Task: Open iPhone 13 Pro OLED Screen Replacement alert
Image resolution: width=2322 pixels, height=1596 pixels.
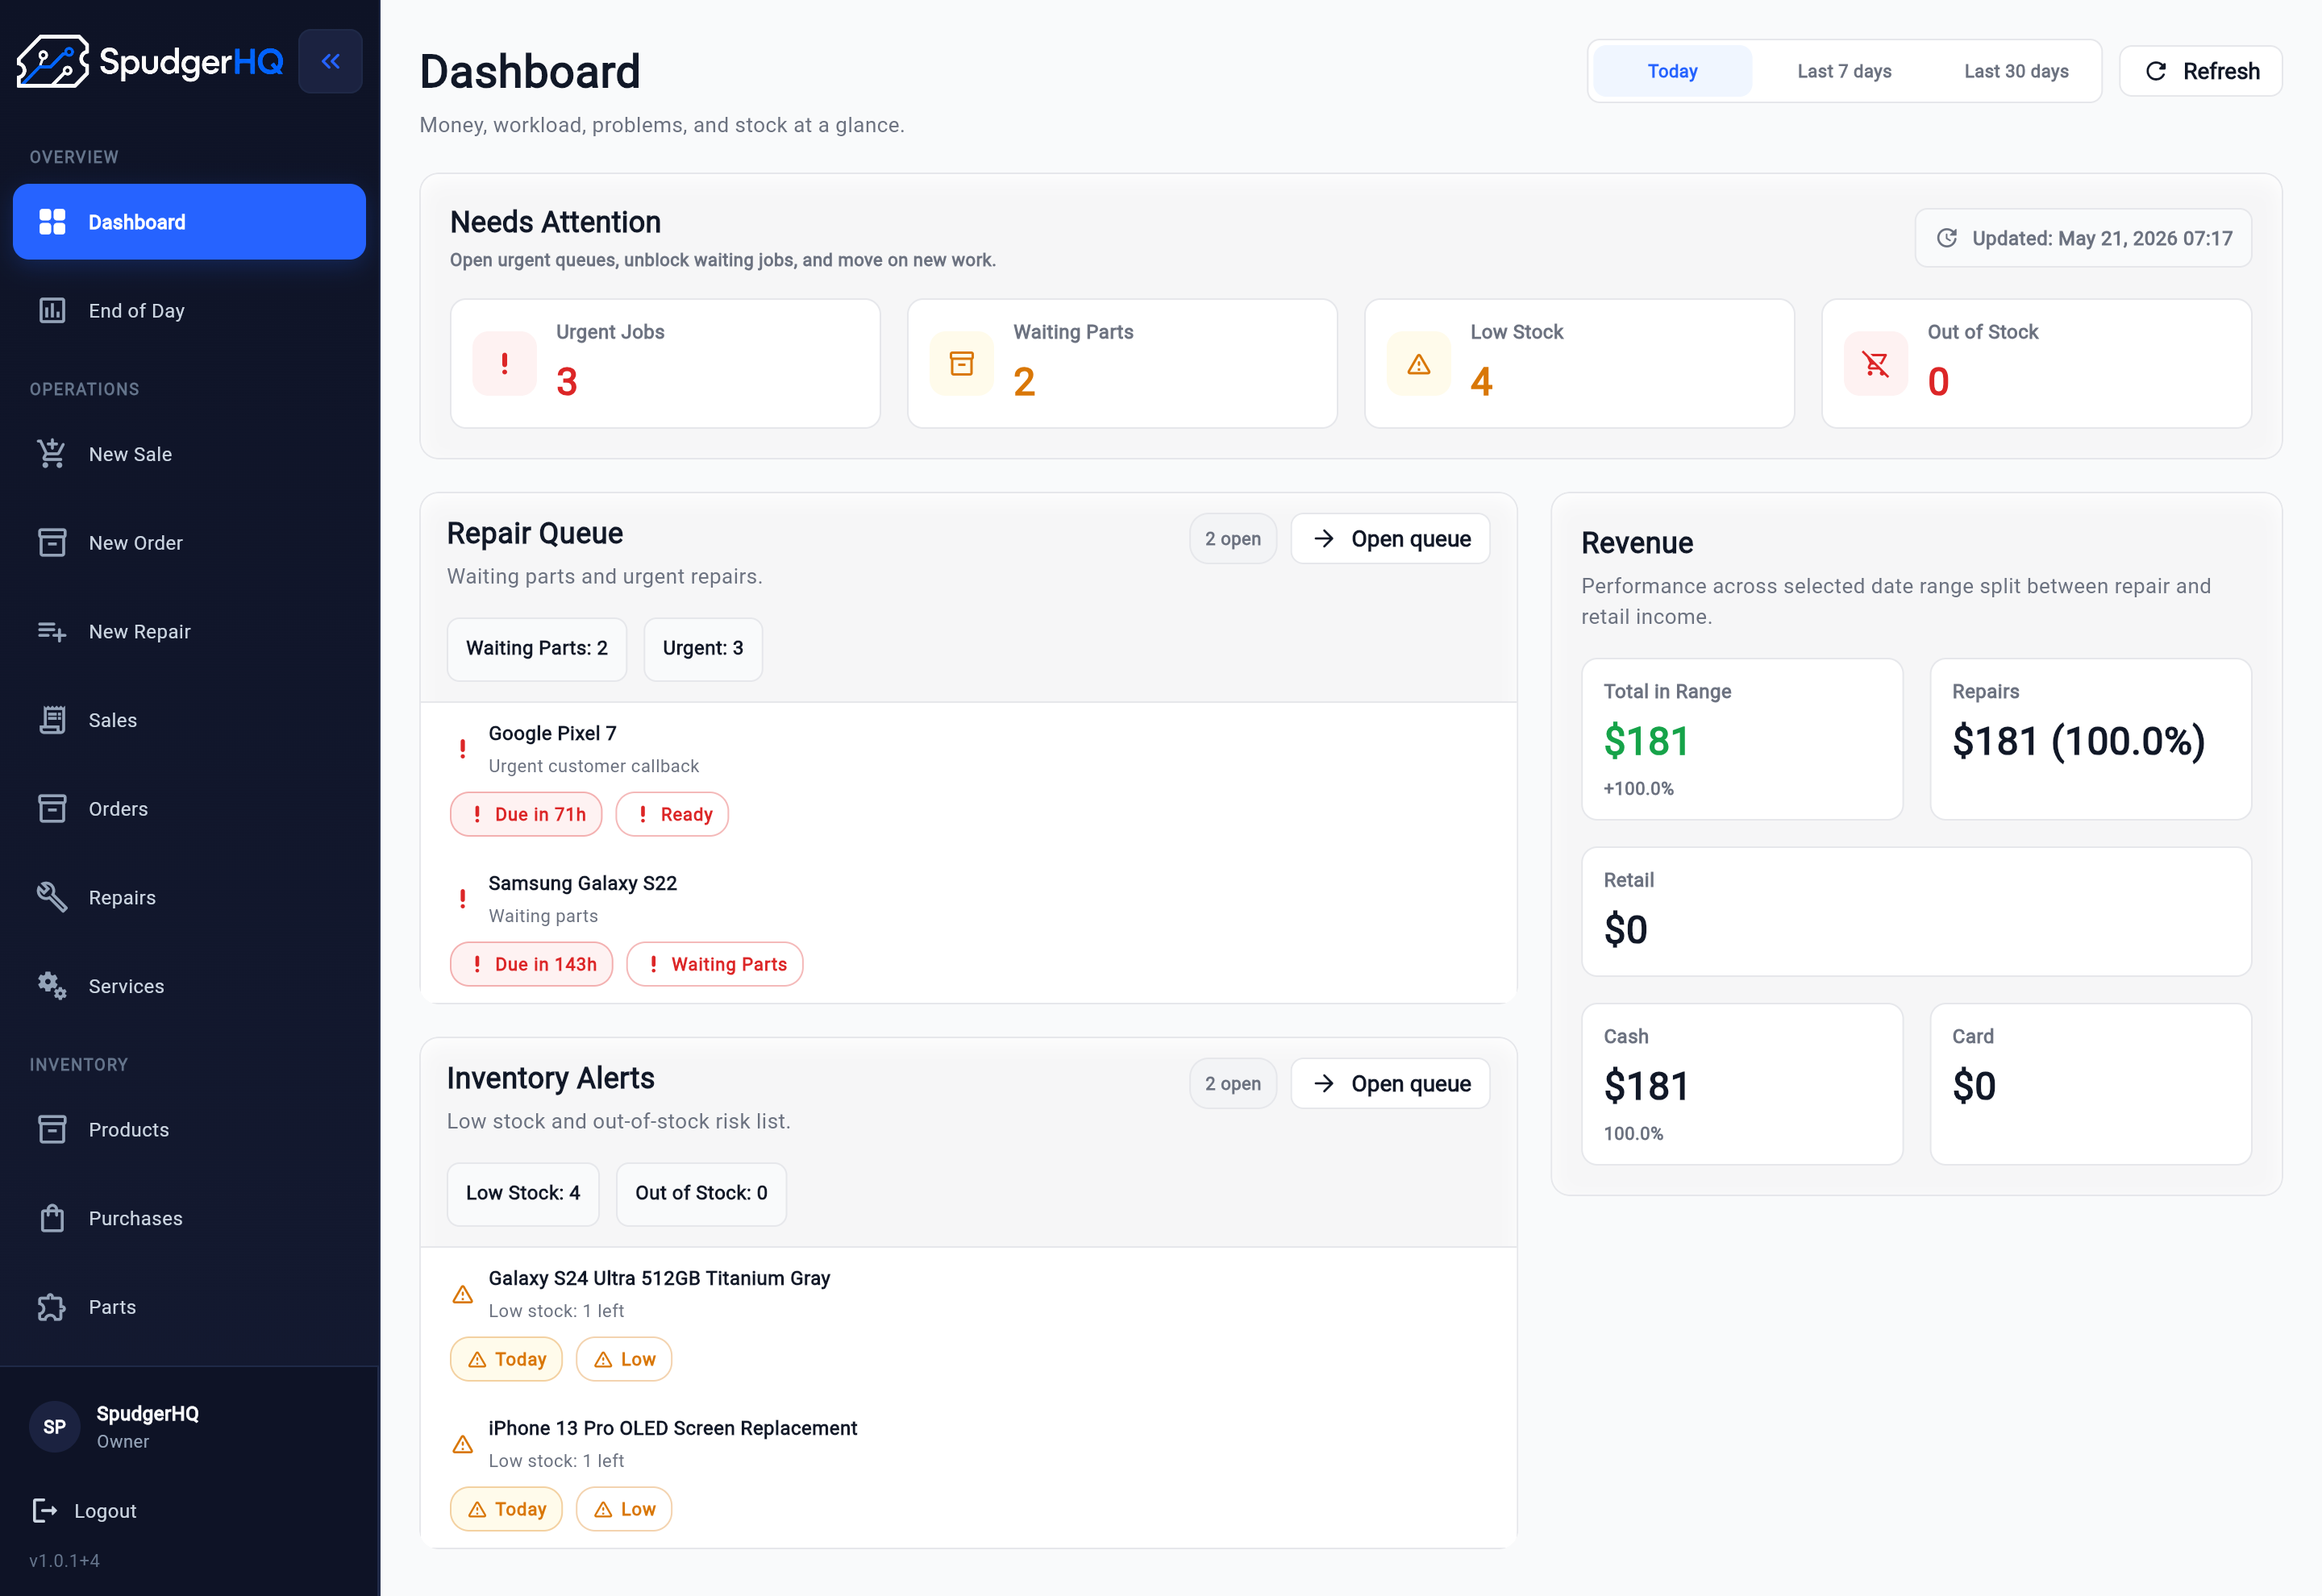Action: pyautogui.click(x=968, y=1473)
